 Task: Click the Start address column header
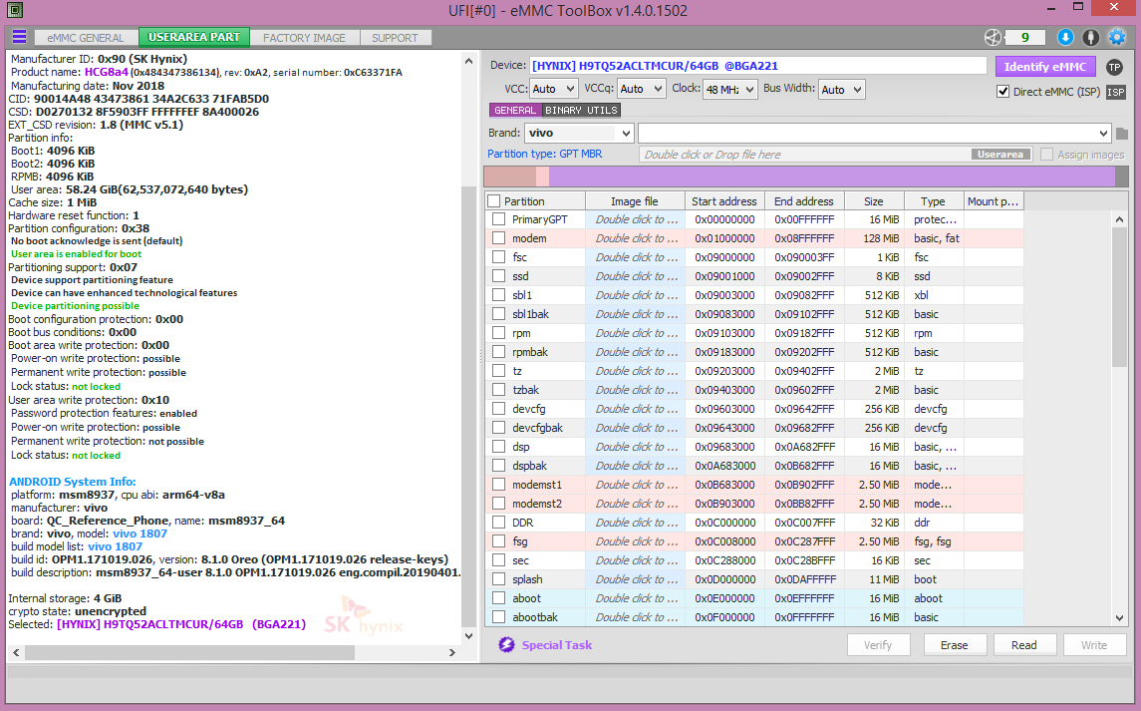pyautogui.click(x=724, y=201)
